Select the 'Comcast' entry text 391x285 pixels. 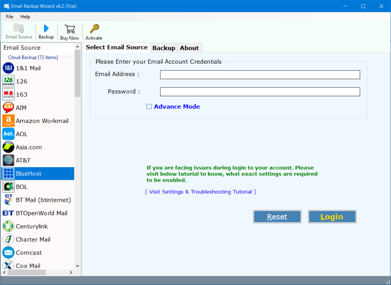coord(29,253)
